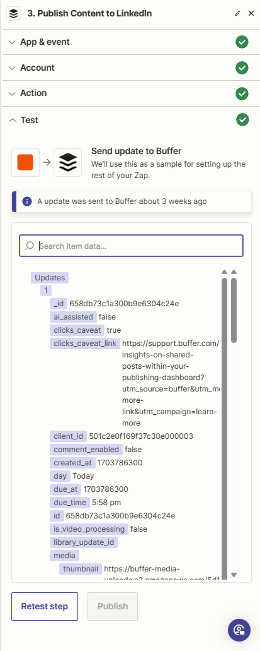The image size is (260, 651).
Task: Select the clicks_caveat_link data label
Action: tap(85, 343)
